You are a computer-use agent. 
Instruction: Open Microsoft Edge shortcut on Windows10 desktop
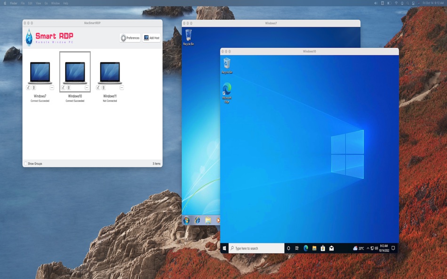click(x=227, y=93)
